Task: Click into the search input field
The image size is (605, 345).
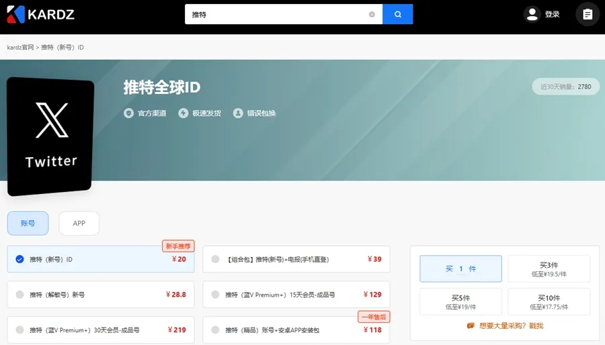Action: tap(276, 14)
